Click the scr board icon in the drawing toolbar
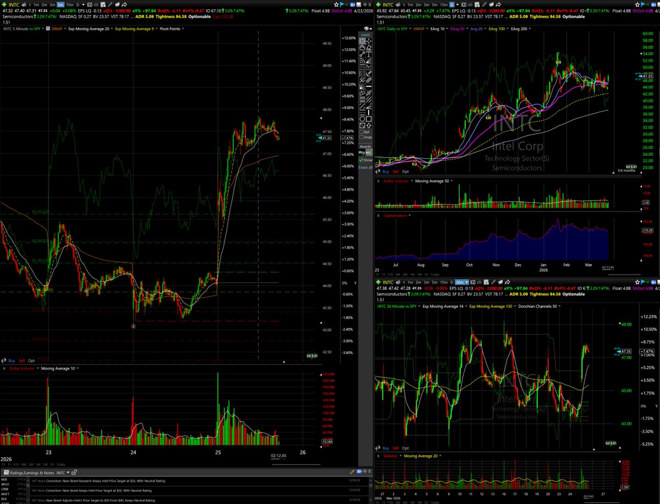Viewport: 660px width, 504px height. 369,152
